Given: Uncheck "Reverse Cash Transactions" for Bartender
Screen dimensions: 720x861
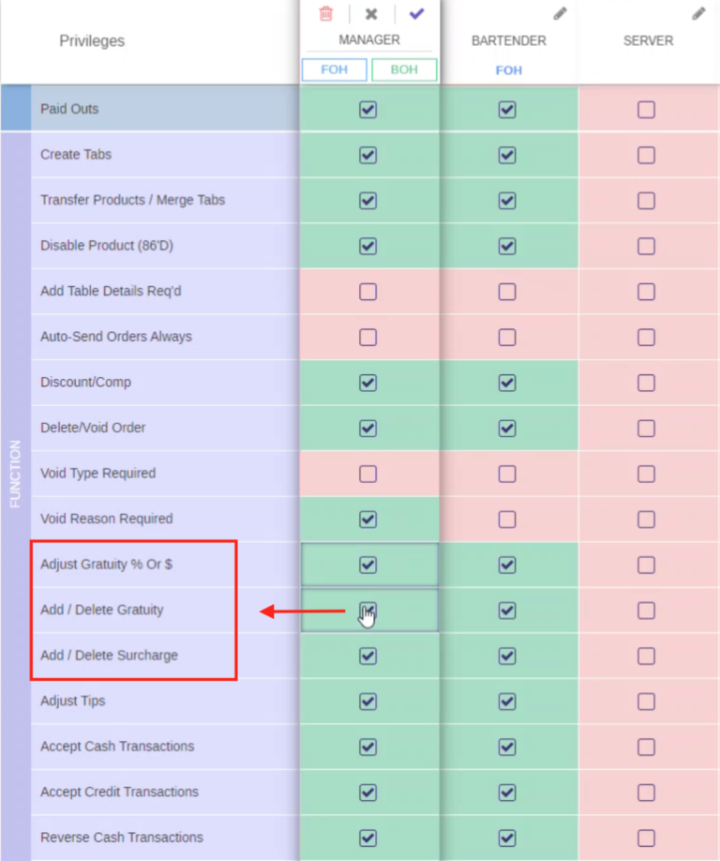Looking at the screenshot, I should (506, 838).
